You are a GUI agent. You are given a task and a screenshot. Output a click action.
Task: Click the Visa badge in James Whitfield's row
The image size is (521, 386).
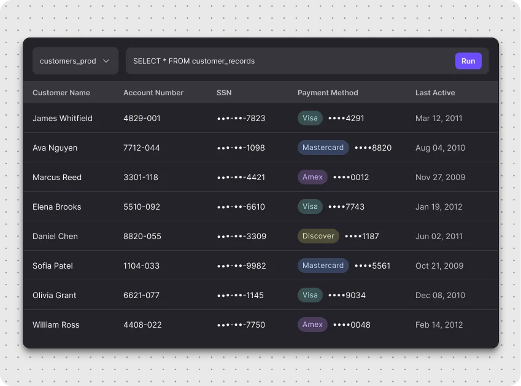pos(310,118)
